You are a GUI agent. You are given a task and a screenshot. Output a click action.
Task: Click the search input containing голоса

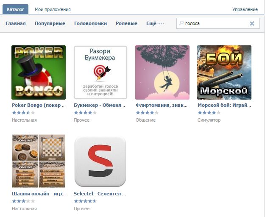tap(218, 23)
